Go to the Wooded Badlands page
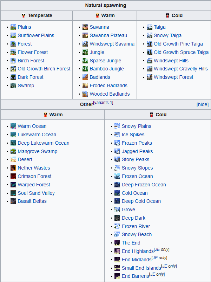The width and height of the screenshot is (211, 282). [110, 94]
